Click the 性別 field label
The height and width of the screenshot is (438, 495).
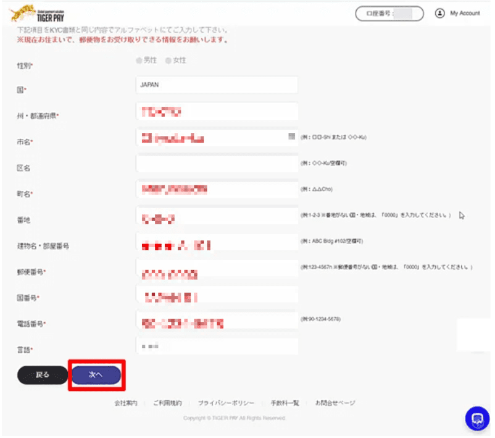[25, 65]
